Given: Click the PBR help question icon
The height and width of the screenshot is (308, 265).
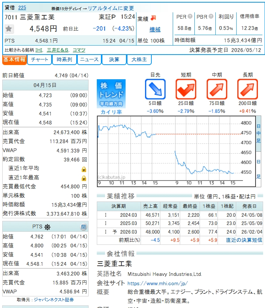Looking at the screenshot, I should pos(211,16).
